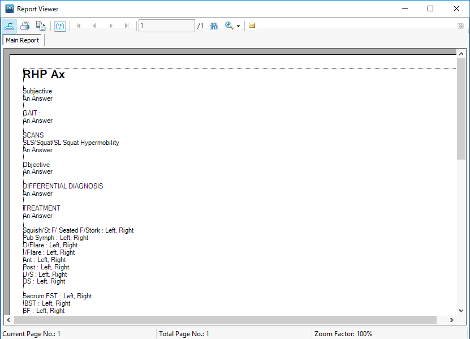Close current view small X icon
This screenshot has width=470, height=339.
tap(461, 26)
